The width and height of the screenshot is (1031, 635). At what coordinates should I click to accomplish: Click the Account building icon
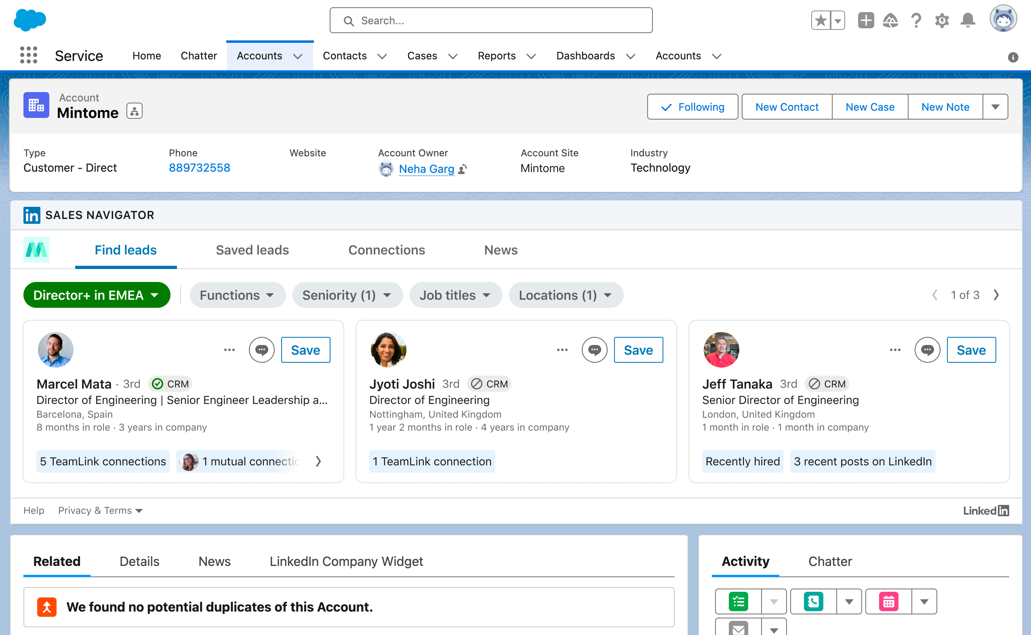pyautogui.click(x=36, y=105)
